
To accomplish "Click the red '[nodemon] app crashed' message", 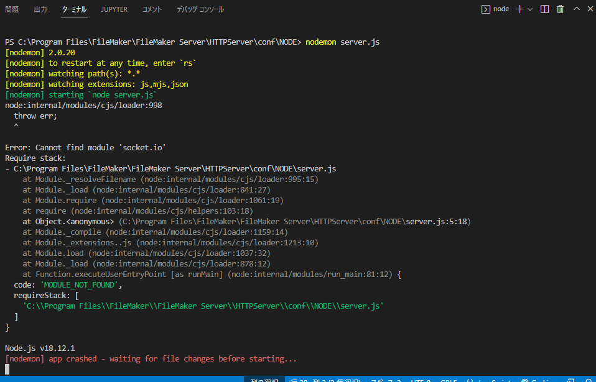I will (151, 359).
